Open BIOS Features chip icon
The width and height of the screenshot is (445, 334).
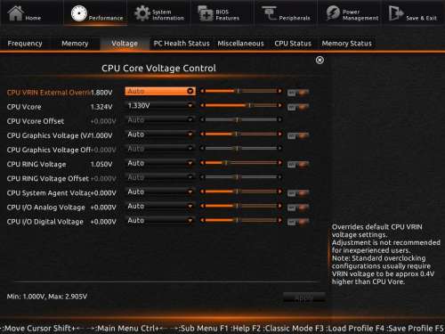(x=206, y=13)
